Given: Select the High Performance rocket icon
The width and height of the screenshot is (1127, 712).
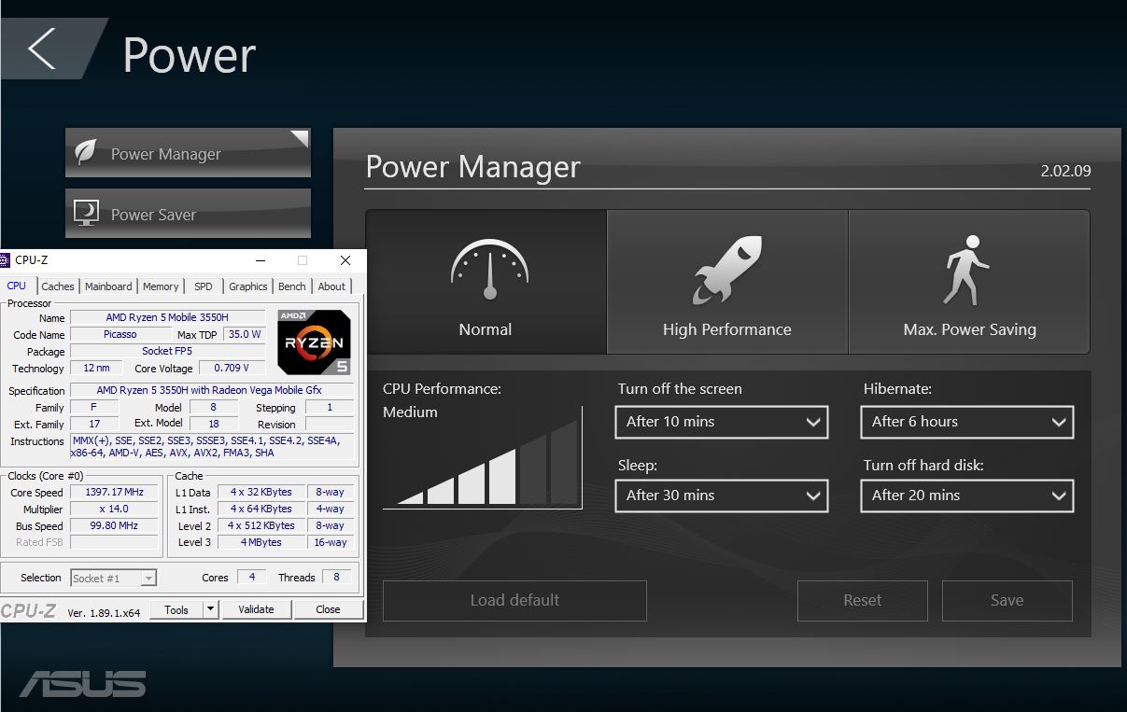Looking at the screenshot, I should 726,270.
